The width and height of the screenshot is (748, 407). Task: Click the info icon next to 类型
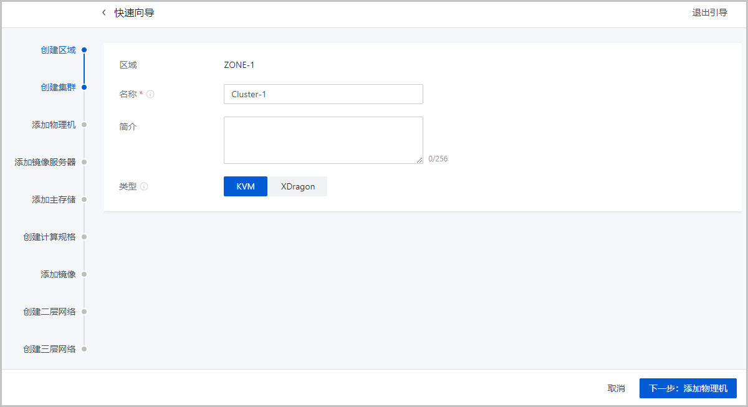click(x=144, y=186)
